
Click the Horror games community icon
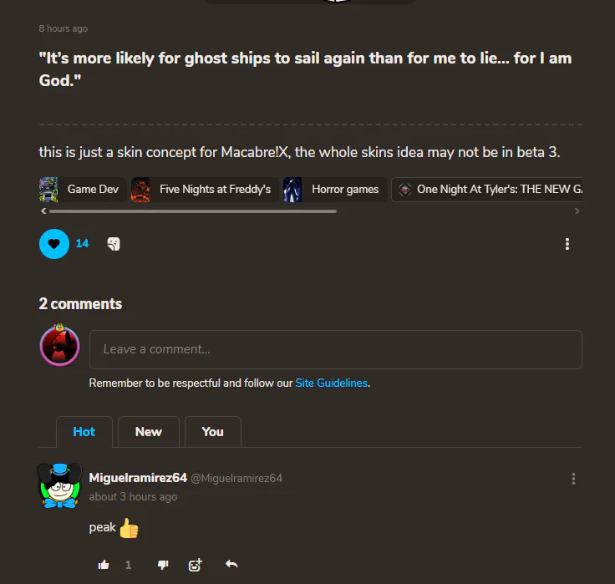pos(292,190)
